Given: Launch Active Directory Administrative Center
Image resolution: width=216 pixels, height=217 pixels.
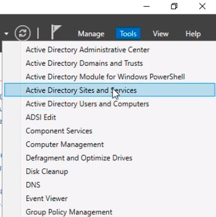Looking at the screenshot, I should pos(110,50).
